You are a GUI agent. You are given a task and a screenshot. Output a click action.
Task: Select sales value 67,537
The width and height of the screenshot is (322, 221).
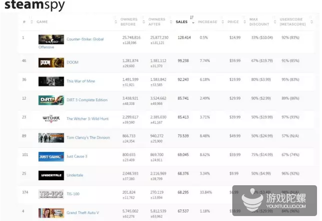(x=183, y=211)
